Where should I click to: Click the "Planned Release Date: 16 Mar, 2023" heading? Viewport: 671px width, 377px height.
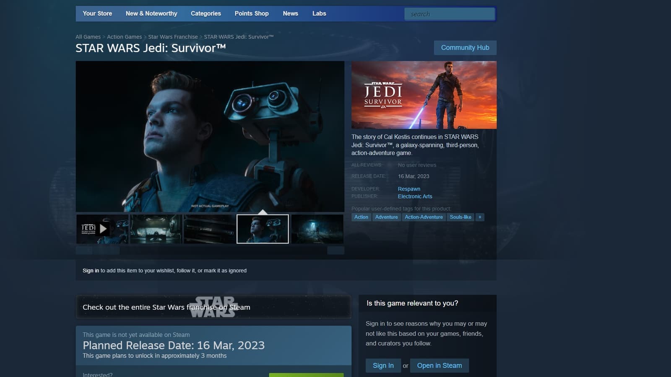tap(174, 345)
